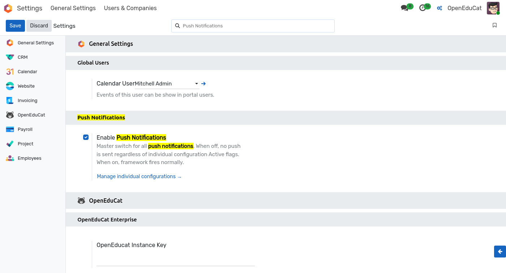Open the OpenEduCat company switcher
This screenshot has height=273, width=506.
(x=464, y=8)
